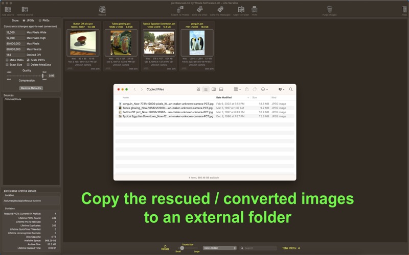The width and height of the screenshot is (409, 255).
Task: Click the Restore Defaults button
Action: click(x=31, y=88)
